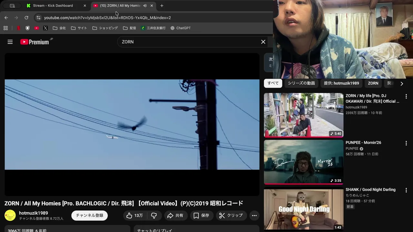413x232 pixels.
Task: Open the Netflix bookmark icon
Action: [18, 28]
